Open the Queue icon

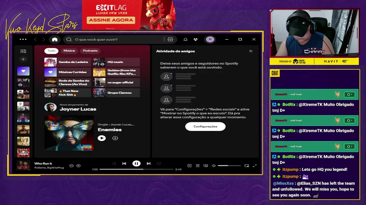click(198, 166)
